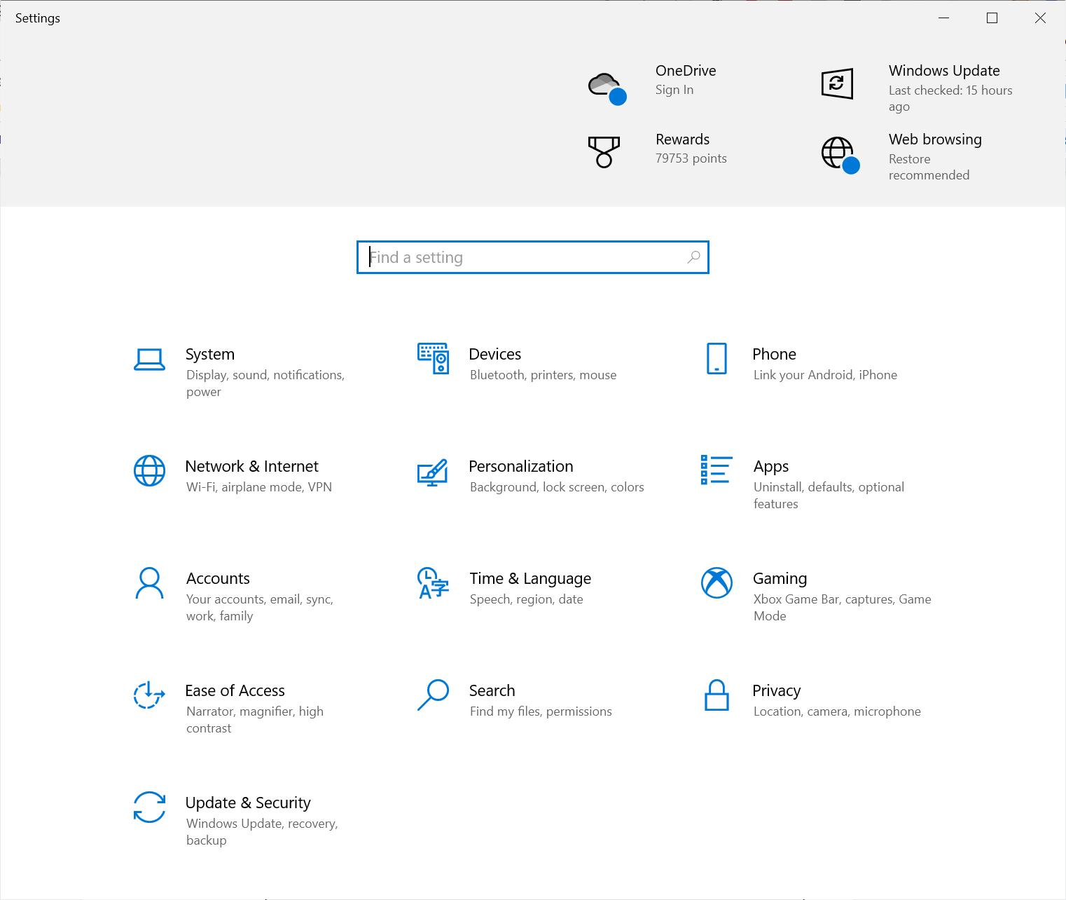
Task: Open Devices via its keyboard-speaker icon
Action: pos(433,359)
